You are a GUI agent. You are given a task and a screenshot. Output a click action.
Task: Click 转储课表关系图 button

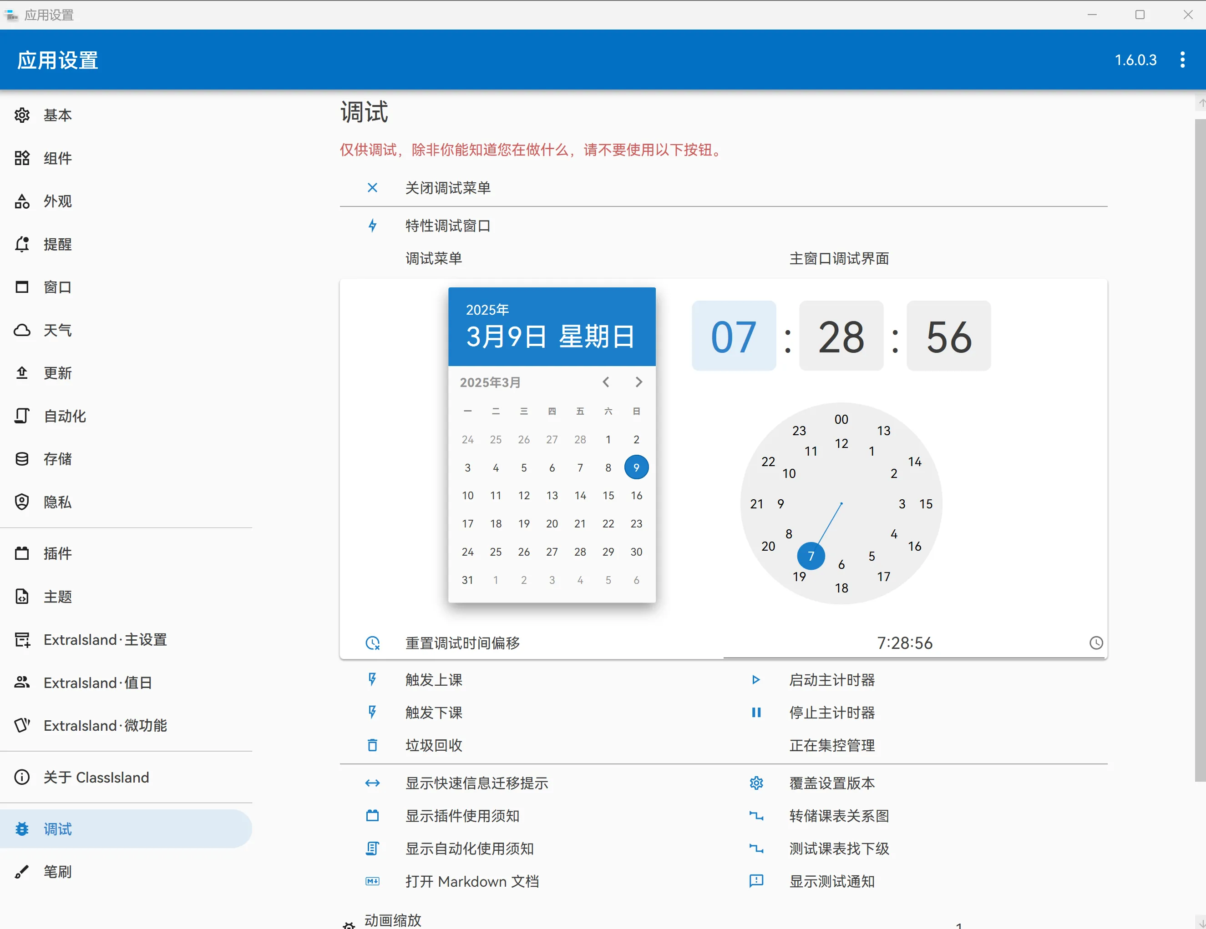pos(839,815)
